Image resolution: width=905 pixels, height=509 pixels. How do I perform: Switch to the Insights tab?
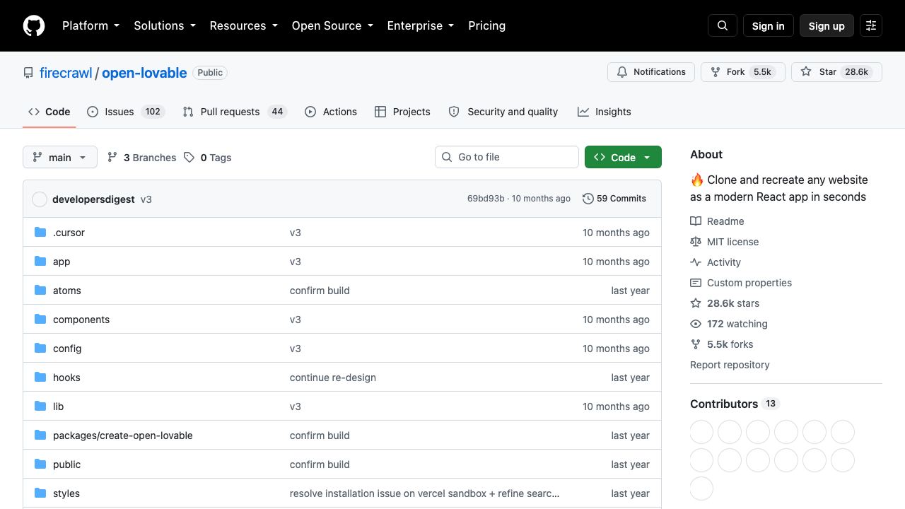tap(605, 112)
